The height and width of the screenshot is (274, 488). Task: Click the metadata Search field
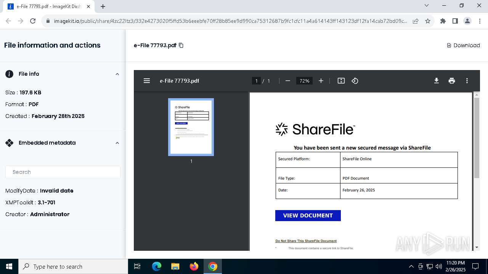coord(63,172)
